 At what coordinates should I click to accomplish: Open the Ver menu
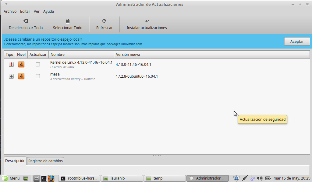point(37,11)
